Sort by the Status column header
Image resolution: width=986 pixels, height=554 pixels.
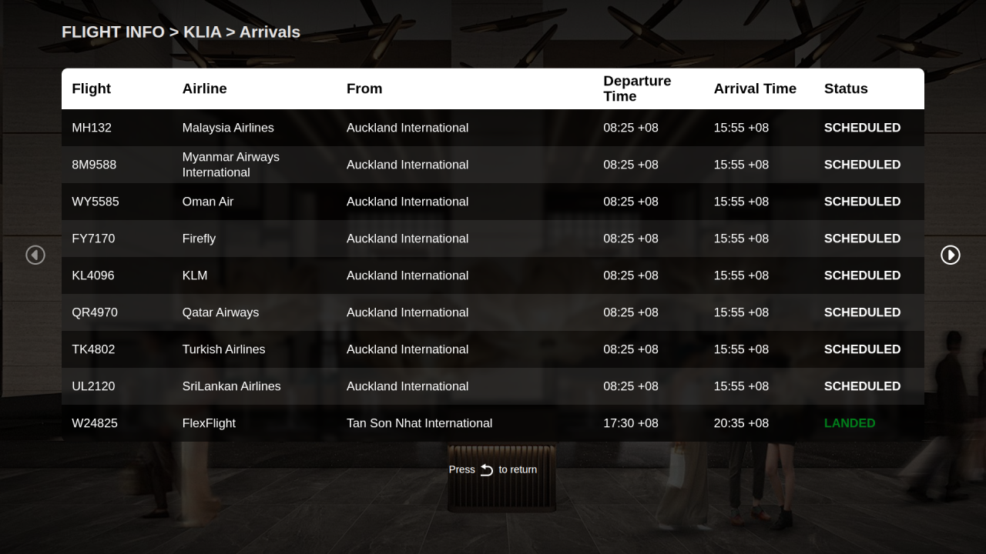845,88
